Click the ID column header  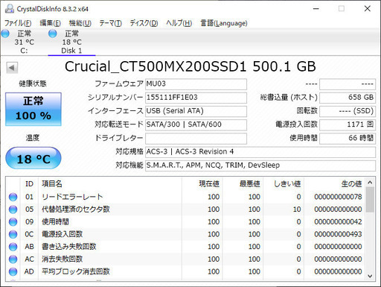[x=29, y=184]
